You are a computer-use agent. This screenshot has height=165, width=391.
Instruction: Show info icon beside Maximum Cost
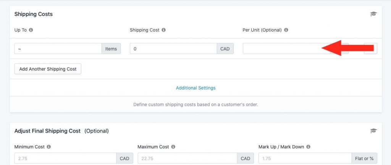click(x=173, y=147)
